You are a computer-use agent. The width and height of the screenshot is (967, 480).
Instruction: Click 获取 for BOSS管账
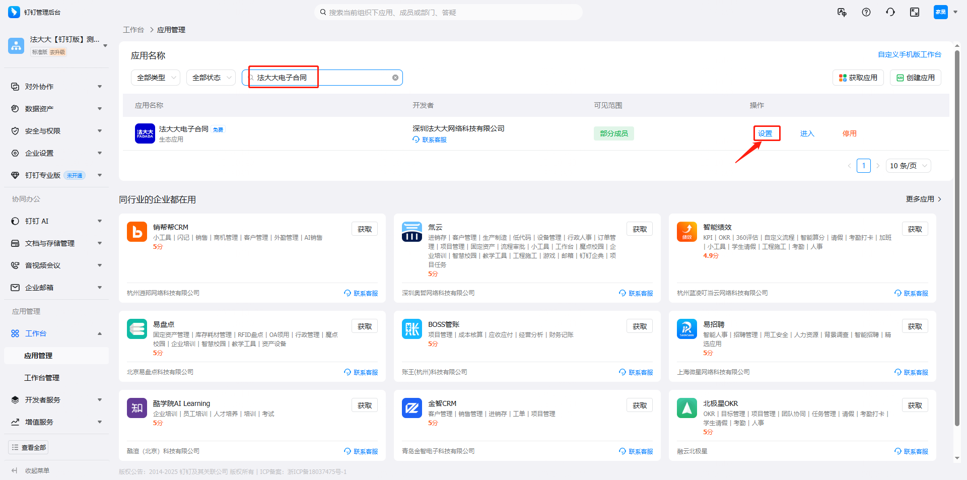click(x=640, y=326)
